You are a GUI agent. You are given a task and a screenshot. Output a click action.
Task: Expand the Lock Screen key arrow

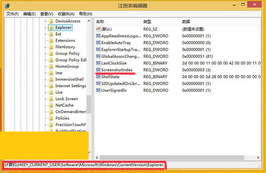point(45,99)
